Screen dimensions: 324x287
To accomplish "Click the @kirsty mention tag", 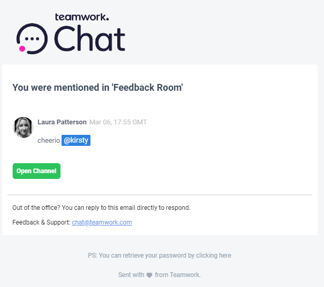I will [x=76, y=140].
